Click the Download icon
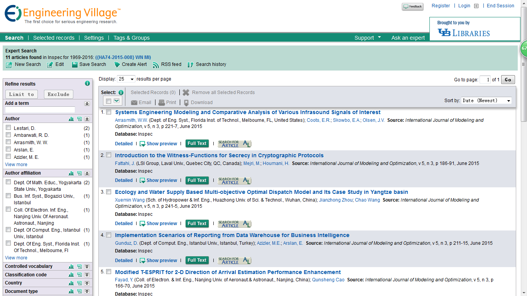The height and width of the screenshot is (296, 527). pyautogui.click(x=186, y=103)
